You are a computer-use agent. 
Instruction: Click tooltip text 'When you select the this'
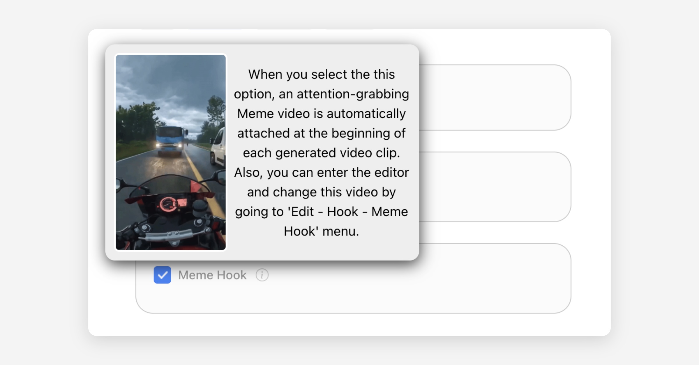[x=321, y=75]
